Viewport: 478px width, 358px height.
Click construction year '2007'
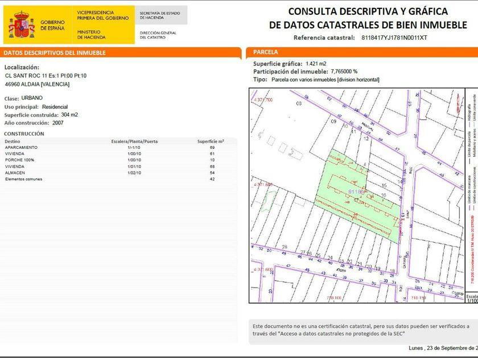[57, 123]
